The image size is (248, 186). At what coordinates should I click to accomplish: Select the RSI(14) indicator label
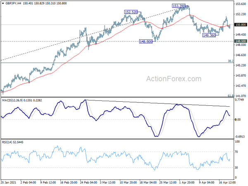tap(7, 142)
